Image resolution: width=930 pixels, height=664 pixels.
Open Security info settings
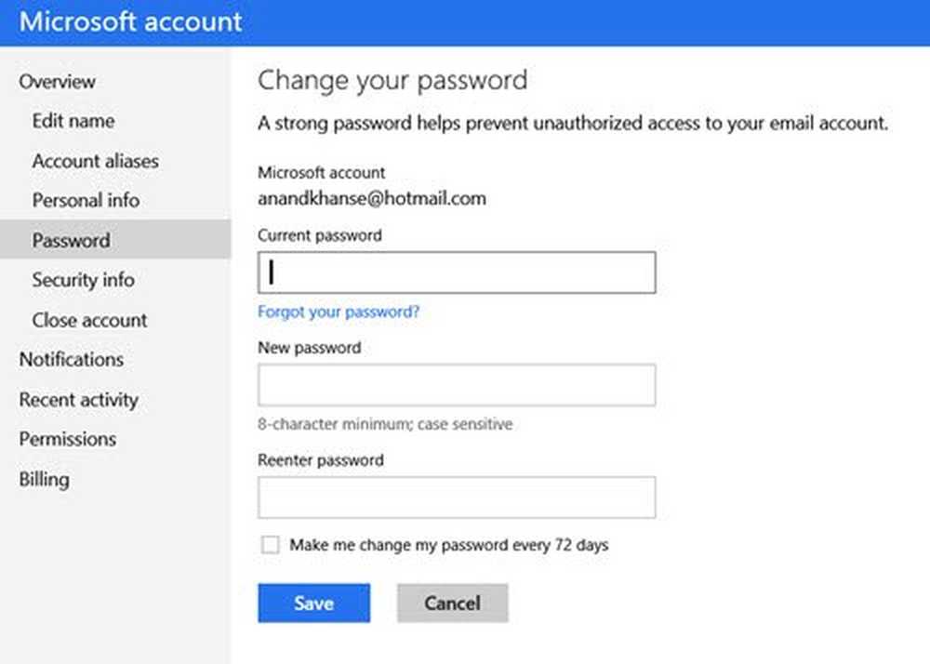pos(83,280)
